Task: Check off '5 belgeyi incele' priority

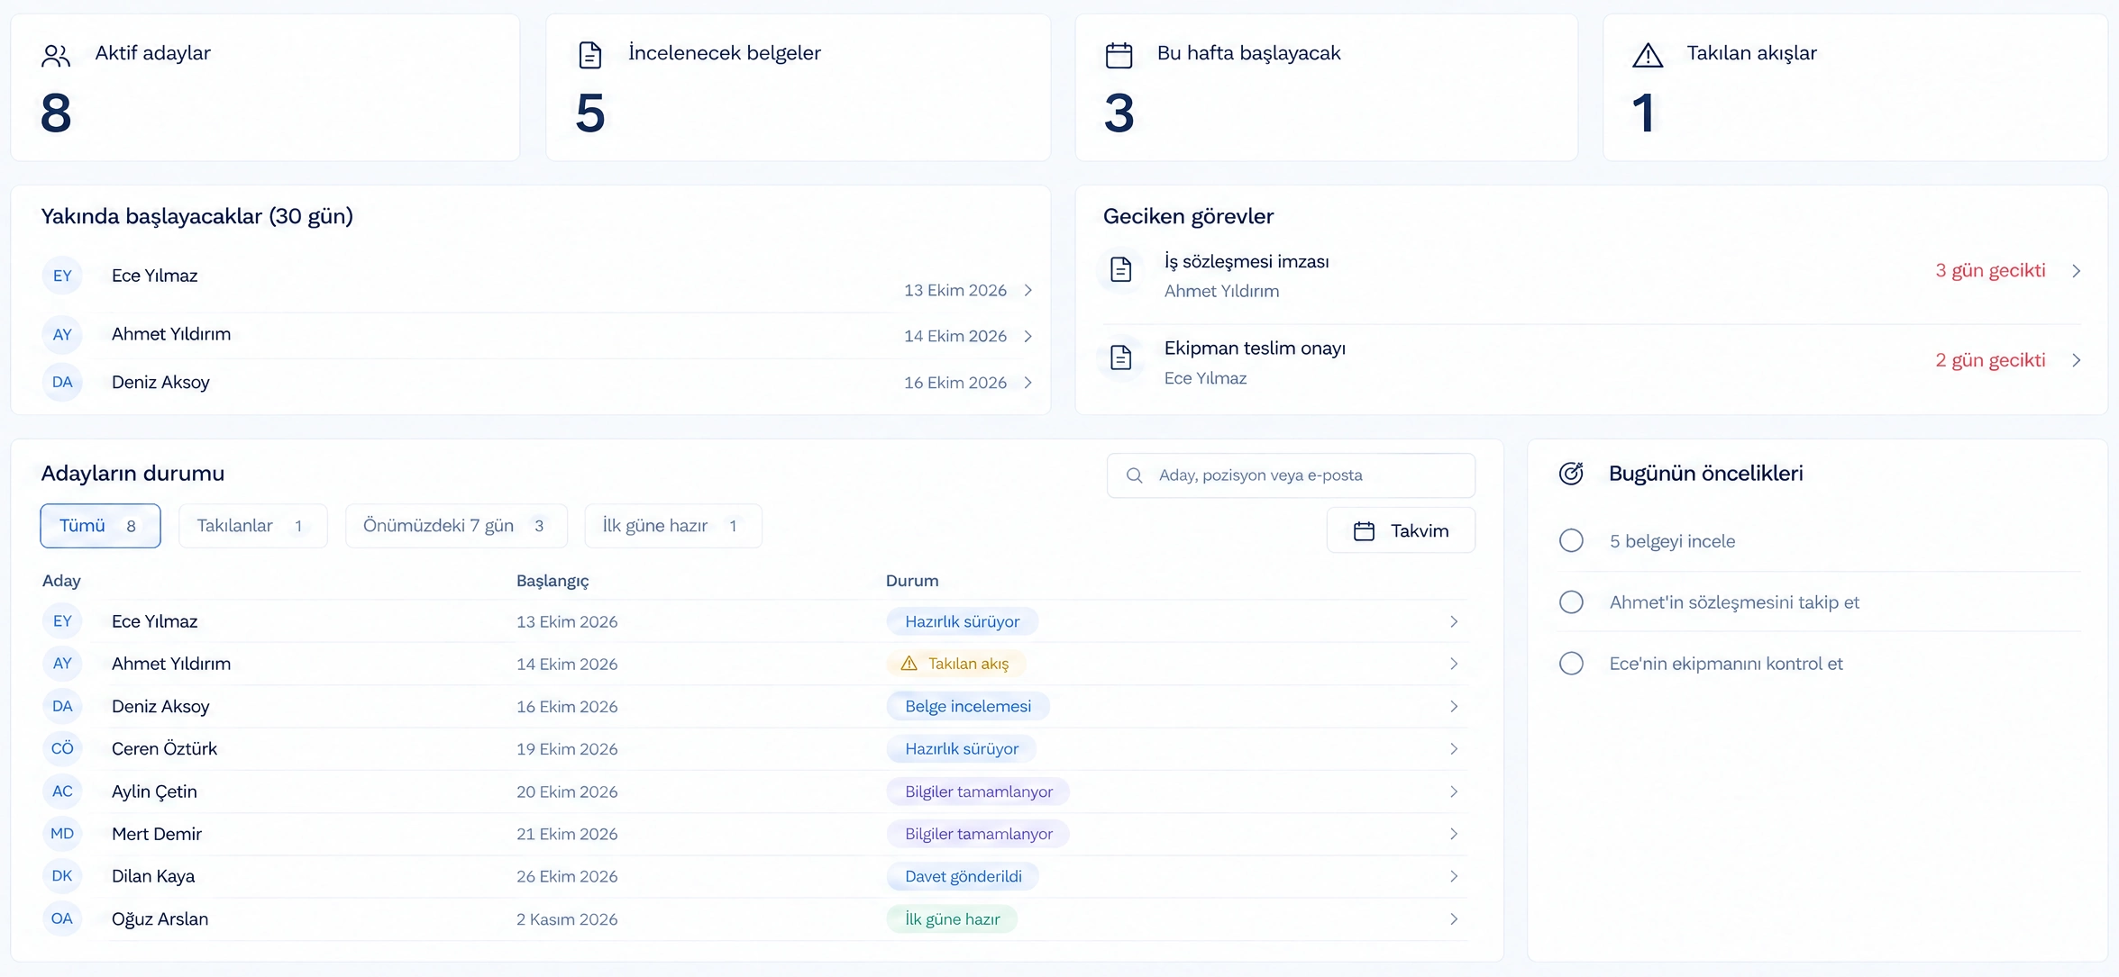Action: tap(1571, 540)
